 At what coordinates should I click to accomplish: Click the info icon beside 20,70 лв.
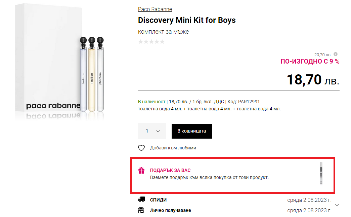pyautogui.click(x=336, y=54)
